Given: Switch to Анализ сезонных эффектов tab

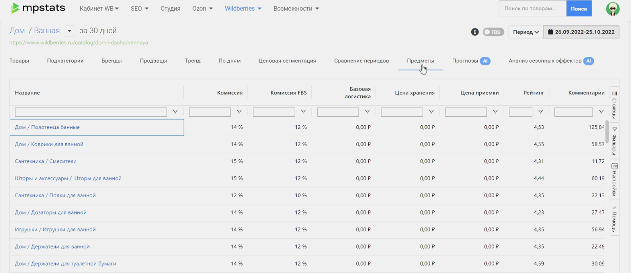Looking at the screenshot, I should [x=551, y=61].
